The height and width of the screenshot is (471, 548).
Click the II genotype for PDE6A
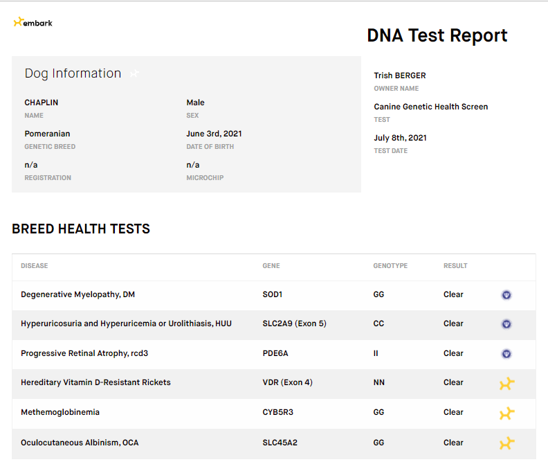tap(376, 353)
